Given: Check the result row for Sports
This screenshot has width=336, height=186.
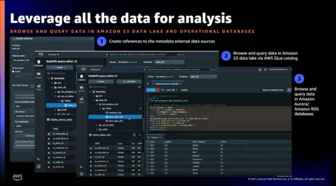Looking at the screenshot, I should coord(147,145).
